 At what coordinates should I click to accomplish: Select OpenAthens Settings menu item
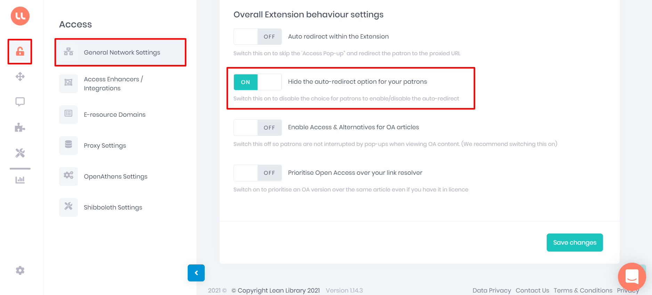(121, 176)
